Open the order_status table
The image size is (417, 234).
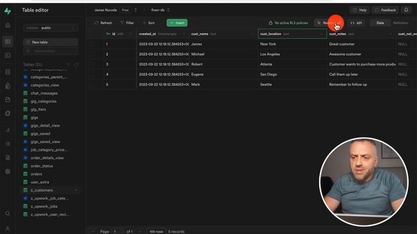tap(42, 166)
